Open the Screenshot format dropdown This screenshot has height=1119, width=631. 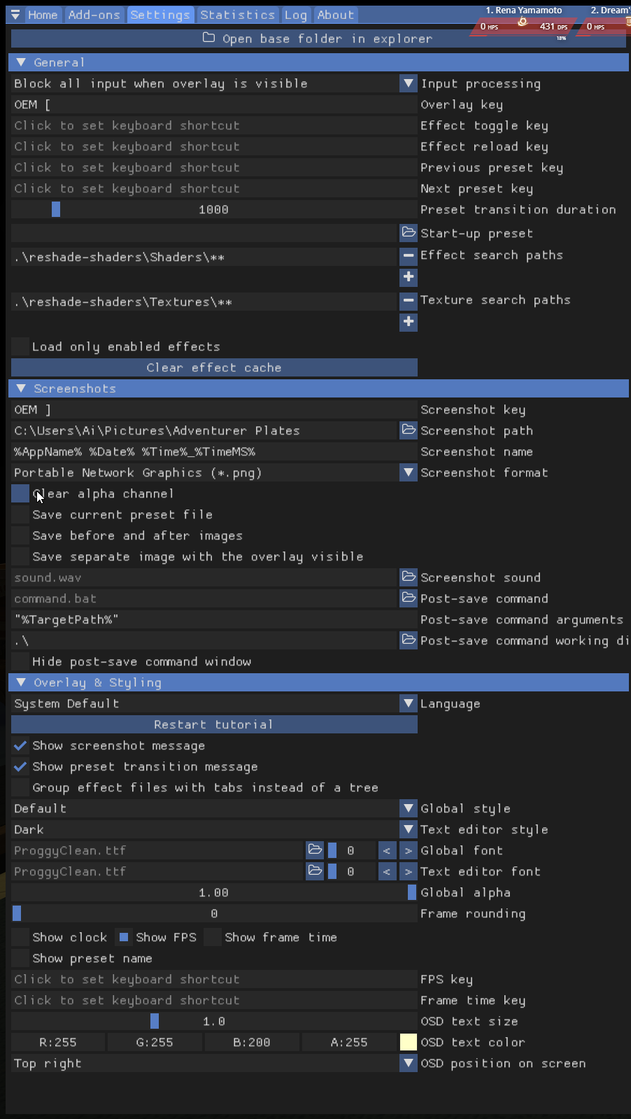tap(409, 473)
